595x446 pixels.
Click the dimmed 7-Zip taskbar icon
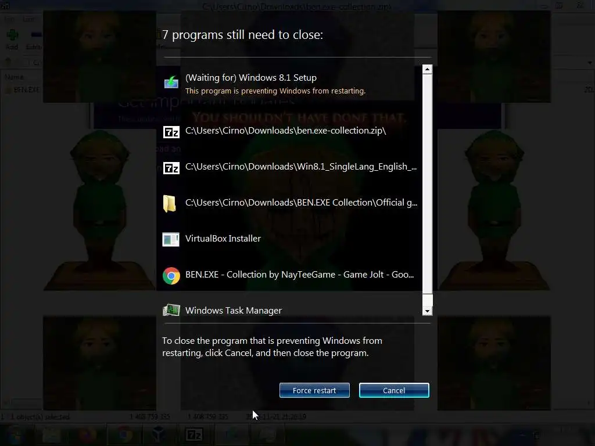tap(194, 434)
